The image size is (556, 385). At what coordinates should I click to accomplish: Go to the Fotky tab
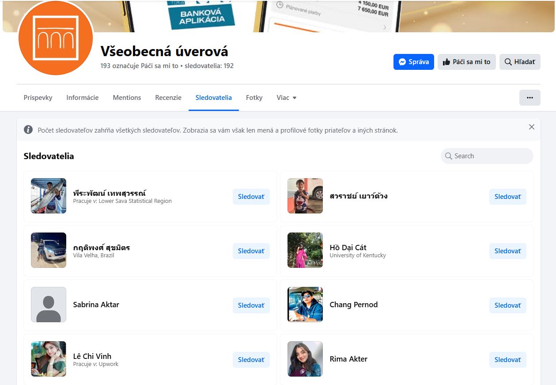tap(254, 98)
